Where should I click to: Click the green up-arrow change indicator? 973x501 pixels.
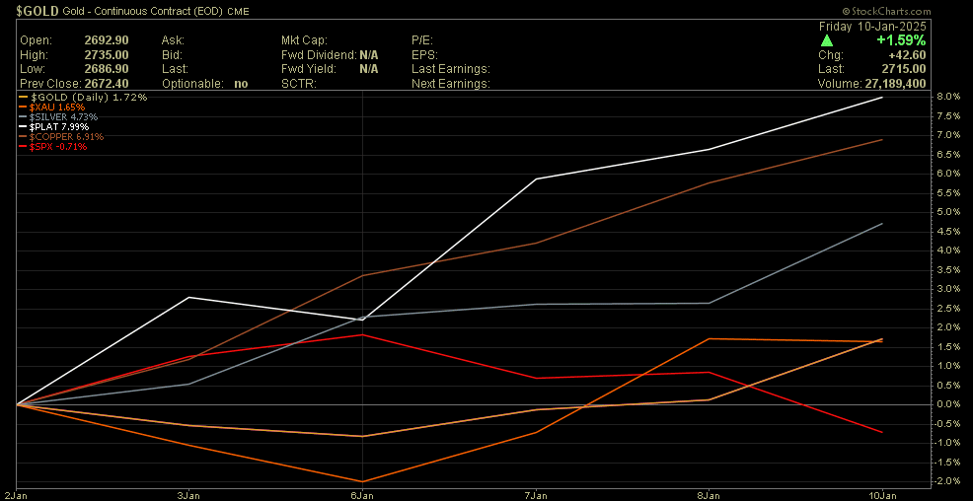coord(827,40)
